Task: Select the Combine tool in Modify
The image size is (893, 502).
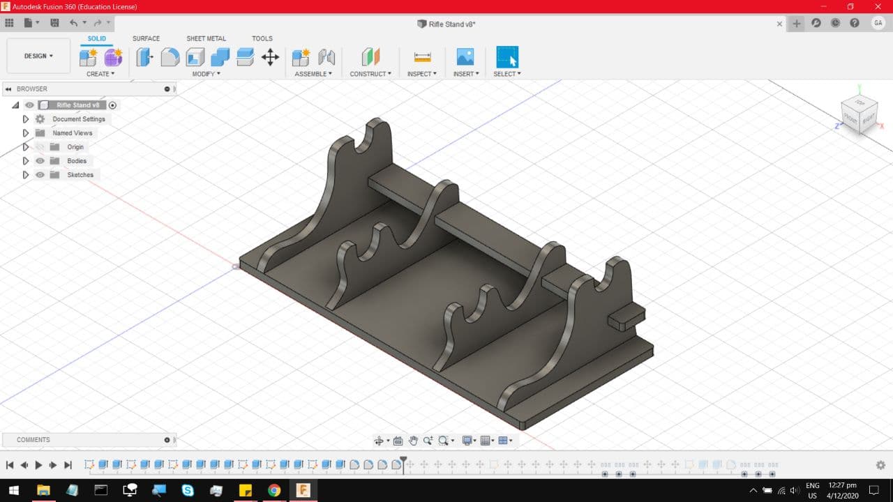Action: coord(220,57)
